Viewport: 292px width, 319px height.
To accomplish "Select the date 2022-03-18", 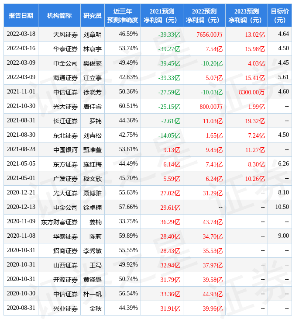I will (x=21, y=34).
